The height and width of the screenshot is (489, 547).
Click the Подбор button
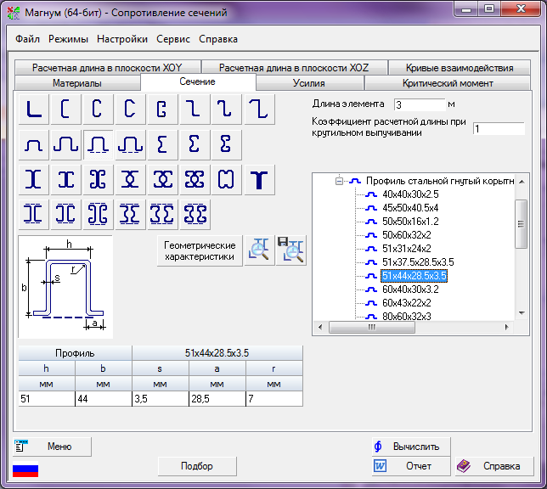coord(197,466)
